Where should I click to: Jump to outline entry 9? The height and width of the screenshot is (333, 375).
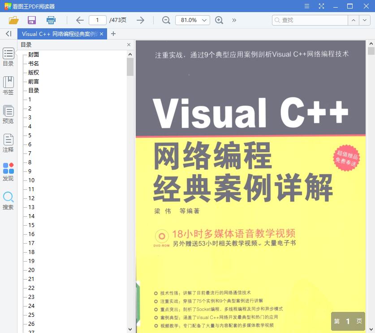click(x=30, y=171)
